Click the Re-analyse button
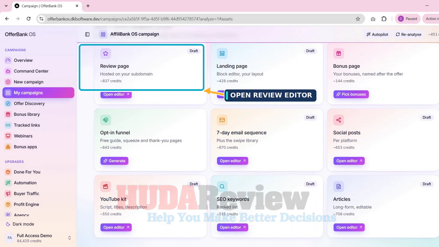Viewport: 439px width, 247px height. pos(409,34)
